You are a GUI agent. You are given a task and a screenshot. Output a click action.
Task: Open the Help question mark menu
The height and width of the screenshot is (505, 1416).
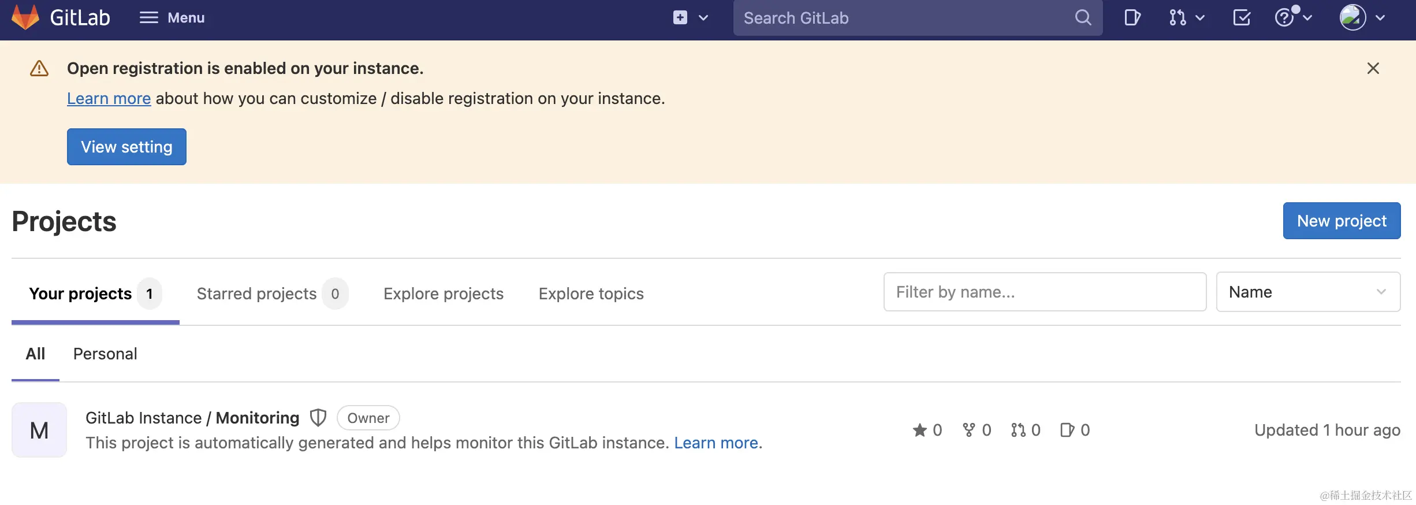[x=1292, y=18]
